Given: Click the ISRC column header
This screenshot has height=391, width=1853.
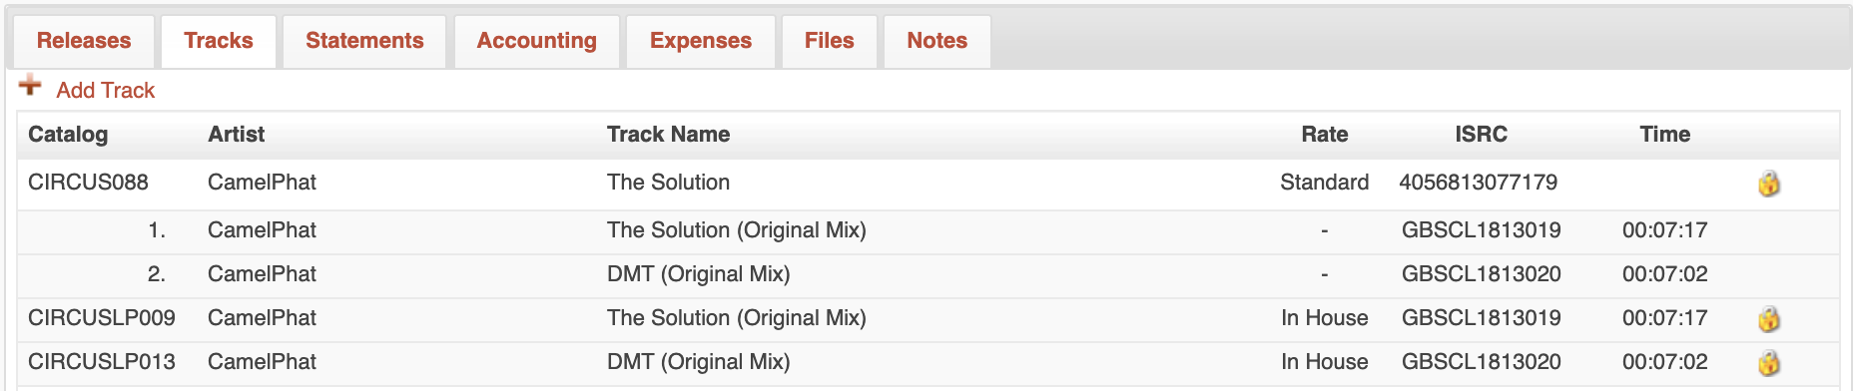Looking at the screenshot, I should [1482, 135].
